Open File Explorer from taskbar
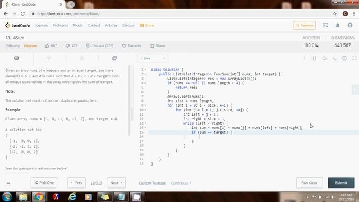Image resolution: width=359 pixels, height=202 pixels. [x=23, y=197]
